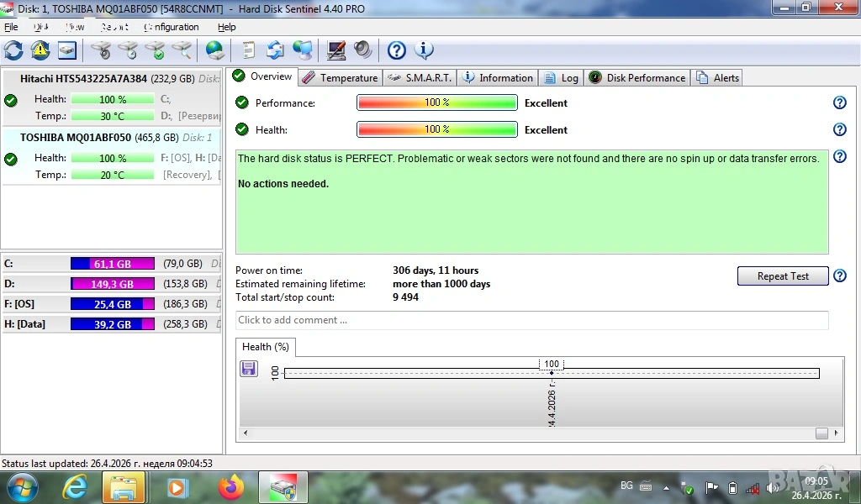The image size is (861, 504).
Task: Open the text report document icon
Action: 249,50
